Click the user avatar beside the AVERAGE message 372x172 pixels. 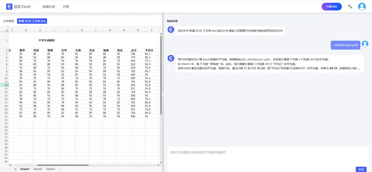click(x=365, y=44)
